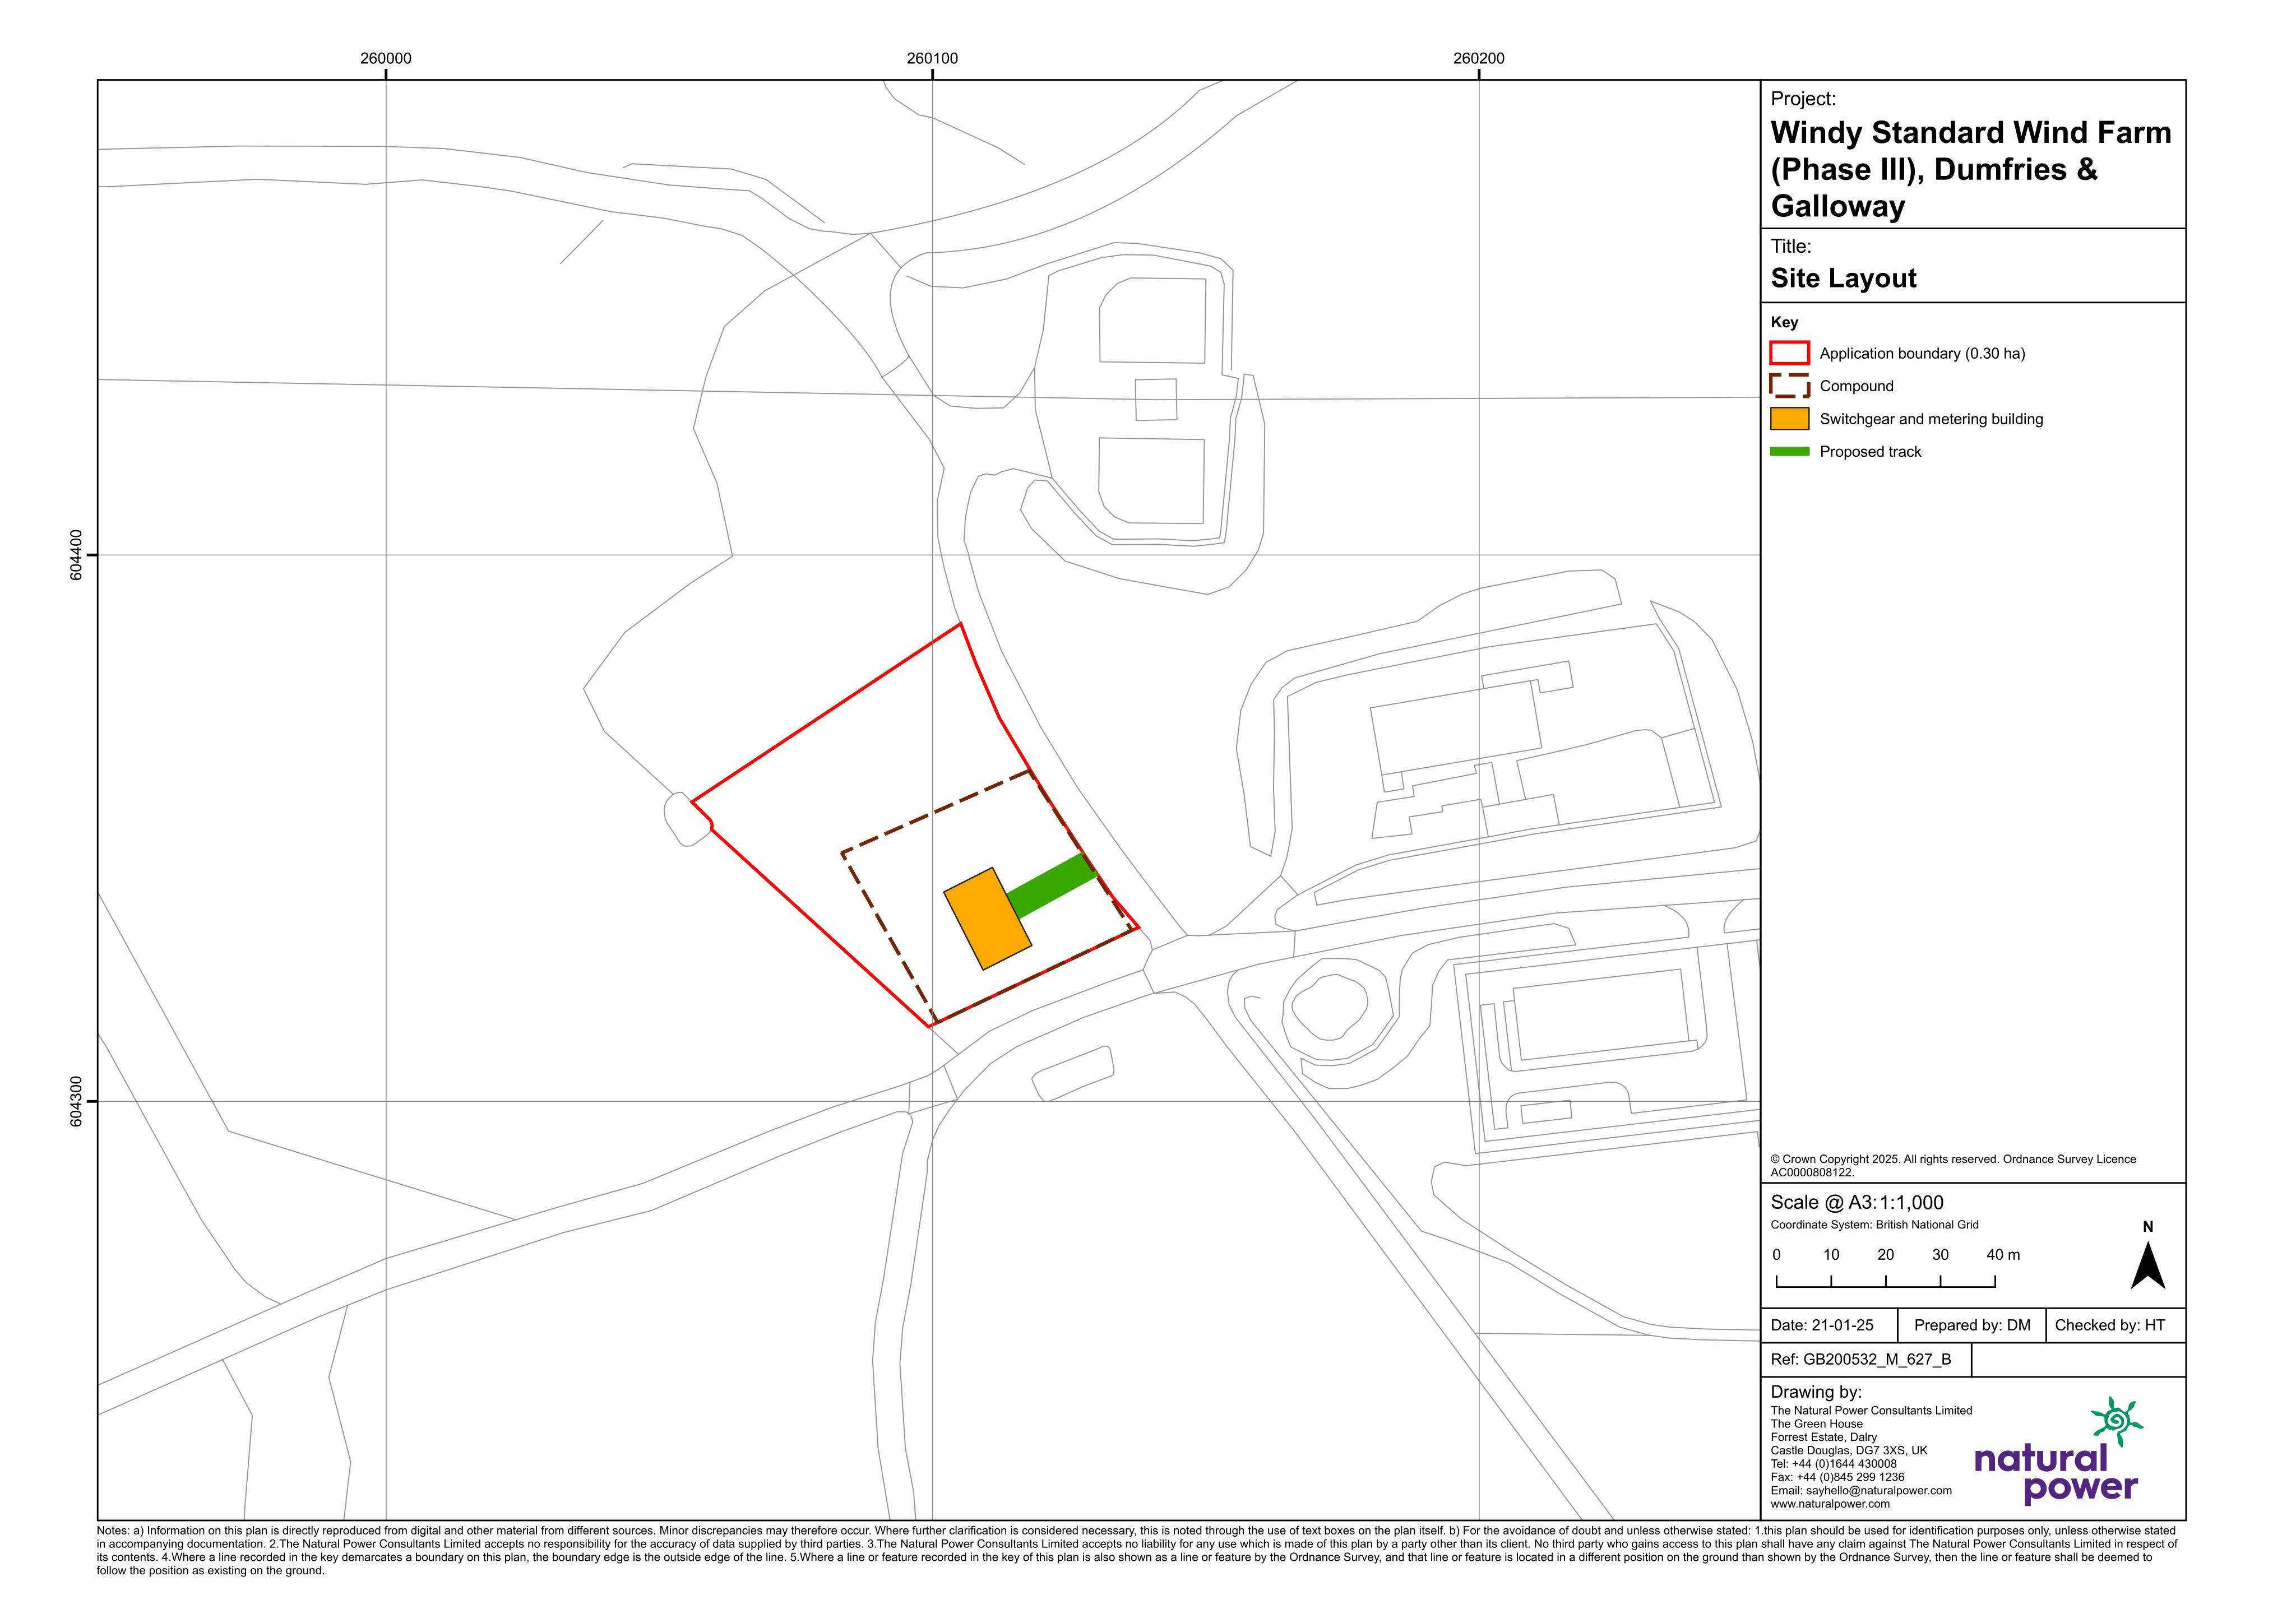Image resolution: width=2296 pixels, height=1623 pixels.
Task: Click the scale bar graphic
Action: [1886, 1281]
